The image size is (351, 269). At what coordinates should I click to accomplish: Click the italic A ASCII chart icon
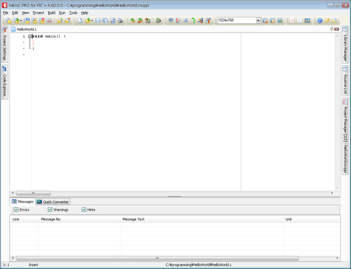coord(186,21)
